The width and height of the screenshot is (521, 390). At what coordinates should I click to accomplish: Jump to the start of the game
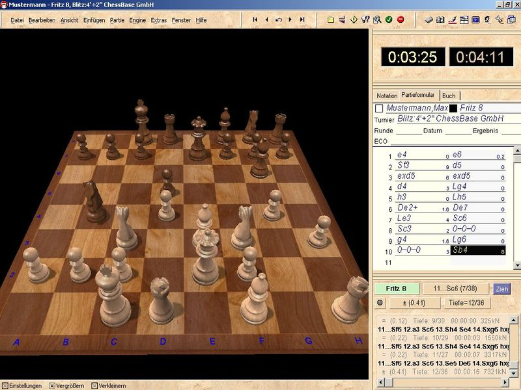tap(255, 19)
